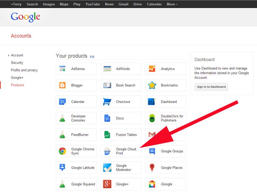Open Gmail from the top bar
The width and height of the screenshot is (257, 192).
[x=123, y=4]
